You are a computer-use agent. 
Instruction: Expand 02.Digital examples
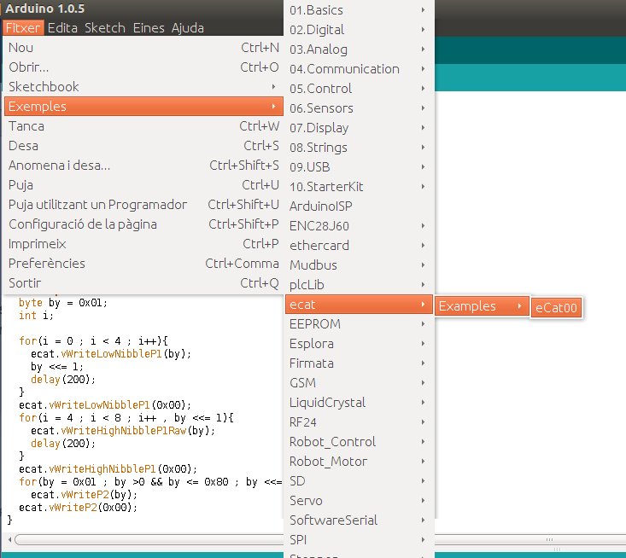coord(359,30)
